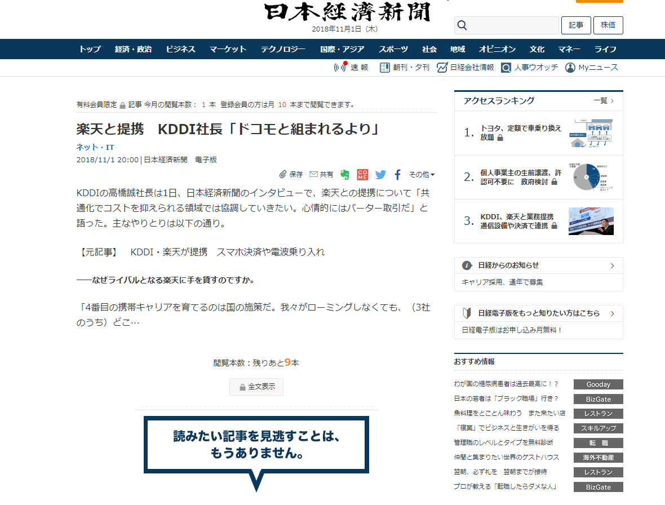Image resolution: width=665 pixels, height=505 pixels.
Task: Open the テクノロジー navigation item
Action: (x=283, y=49)
